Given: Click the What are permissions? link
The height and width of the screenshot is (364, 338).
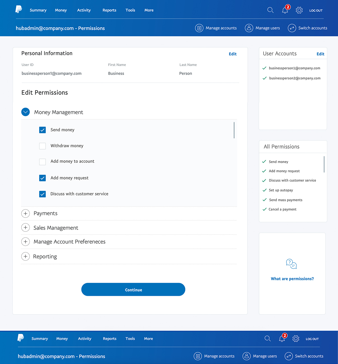Looking at the screenshot, I should (x=292, y=279).
